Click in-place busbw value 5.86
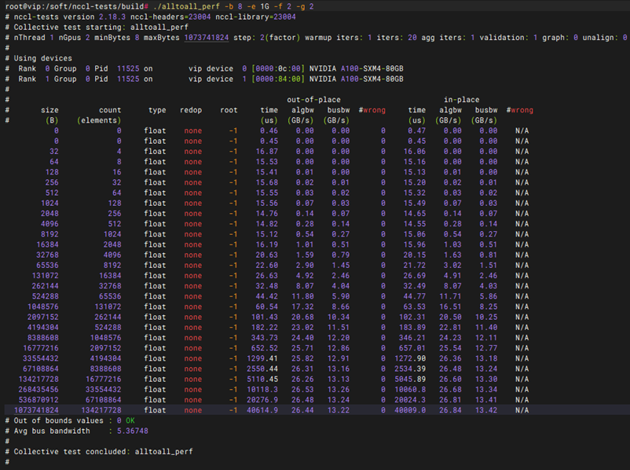Screen dimensions: 630x470 488,297
